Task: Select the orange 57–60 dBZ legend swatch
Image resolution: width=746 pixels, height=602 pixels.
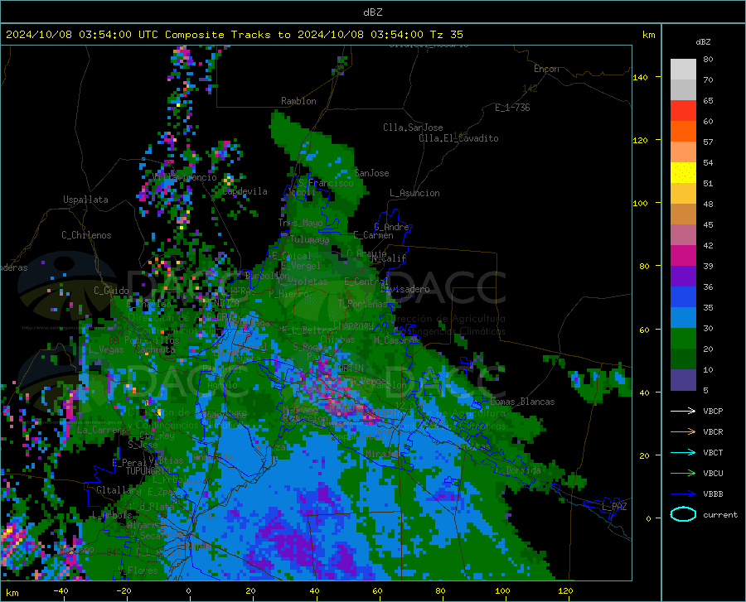Action: click(683, 132)
